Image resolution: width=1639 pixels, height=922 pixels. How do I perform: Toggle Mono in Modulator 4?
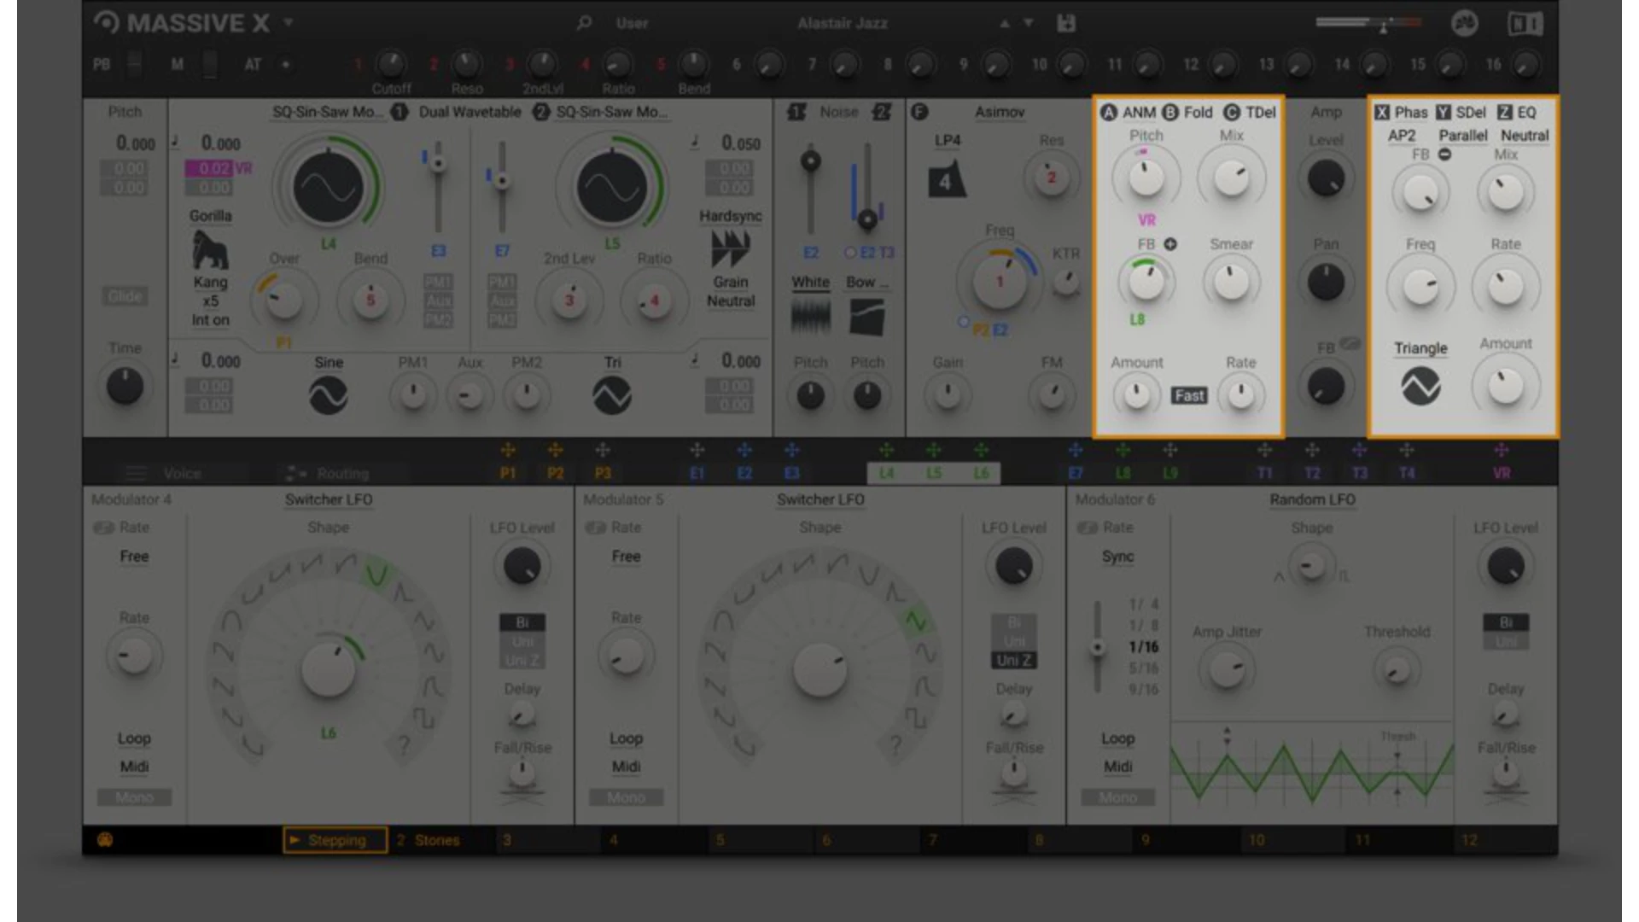(x=134, y=797)
